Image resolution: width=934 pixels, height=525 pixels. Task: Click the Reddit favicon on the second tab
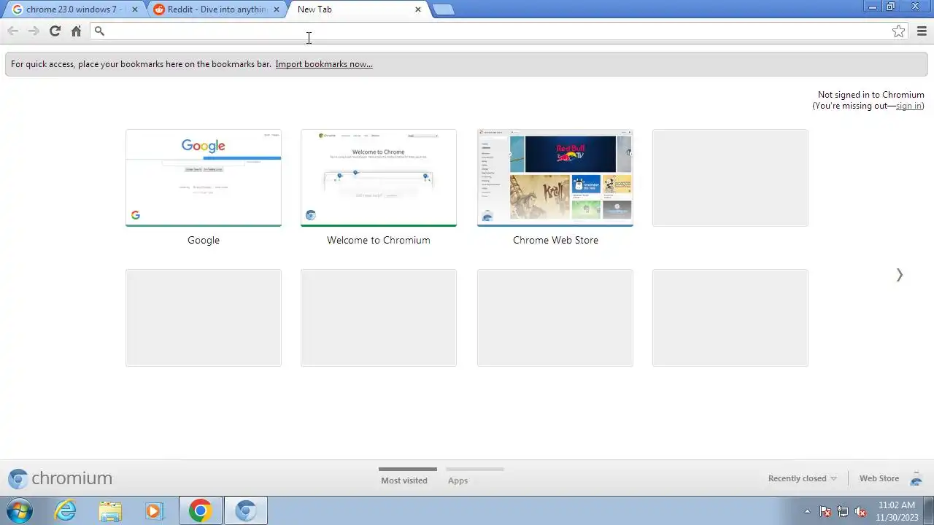click(x=159, y=9)
